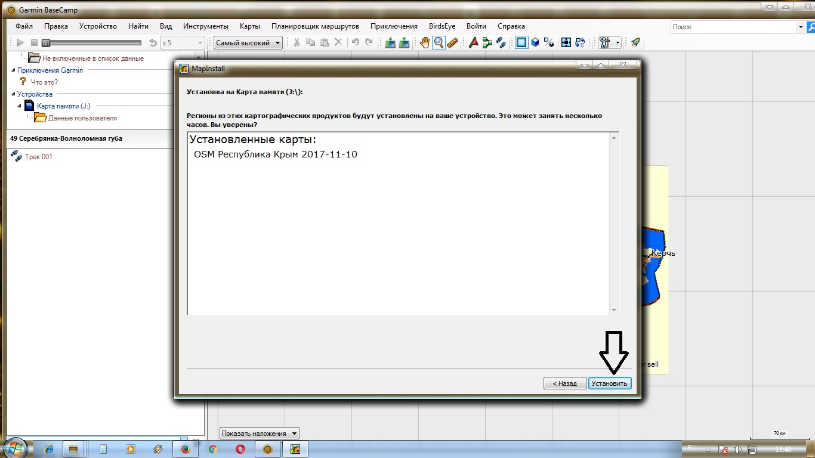The image size is (815, 458).
Task: Open the Устройство menu
Action: click(x=98, y=26)
